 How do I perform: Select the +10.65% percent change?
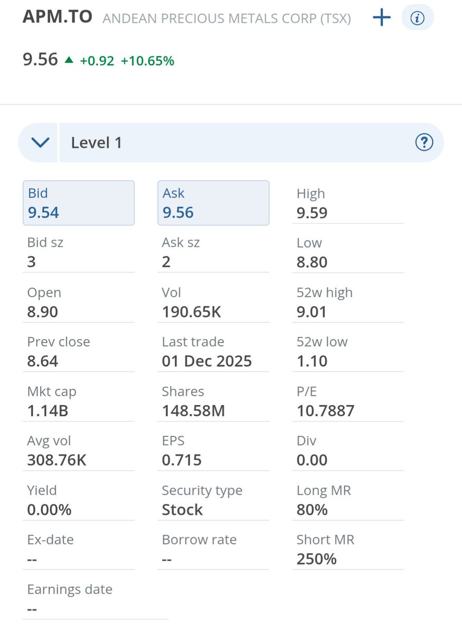pos(147,61)
